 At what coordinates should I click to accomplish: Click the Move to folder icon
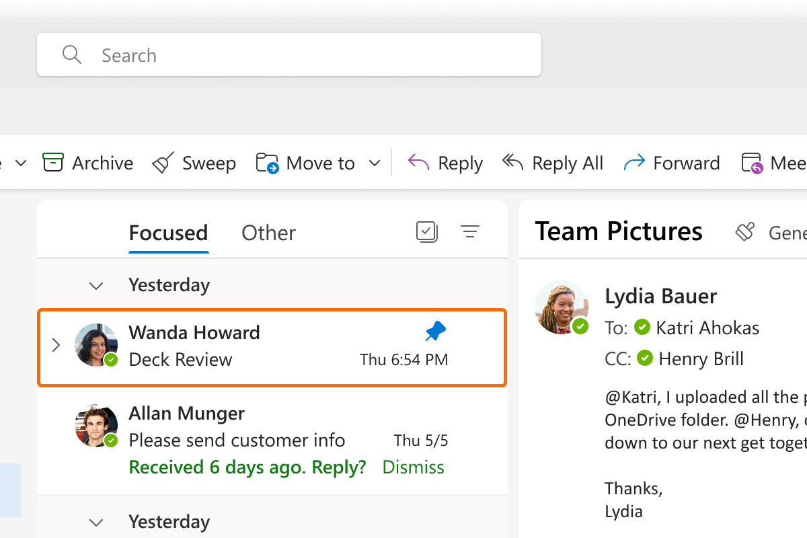point(268,163)
